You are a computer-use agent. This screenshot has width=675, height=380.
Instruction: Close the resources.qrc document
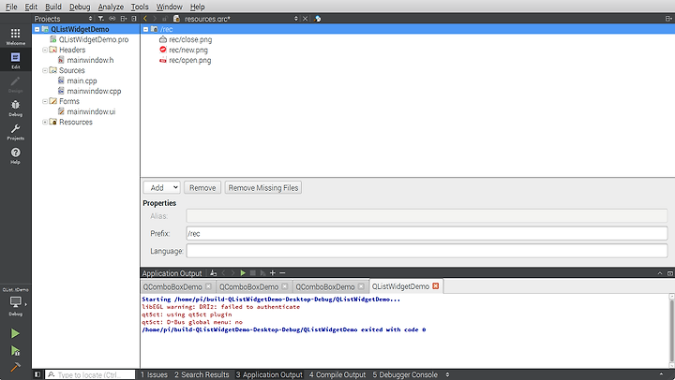point(305,19)
